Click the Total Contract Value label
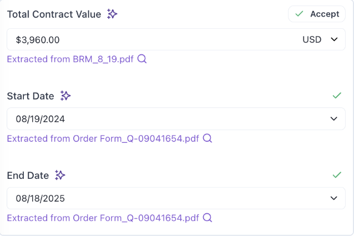 pyautogui.click(x=54, y=14)
